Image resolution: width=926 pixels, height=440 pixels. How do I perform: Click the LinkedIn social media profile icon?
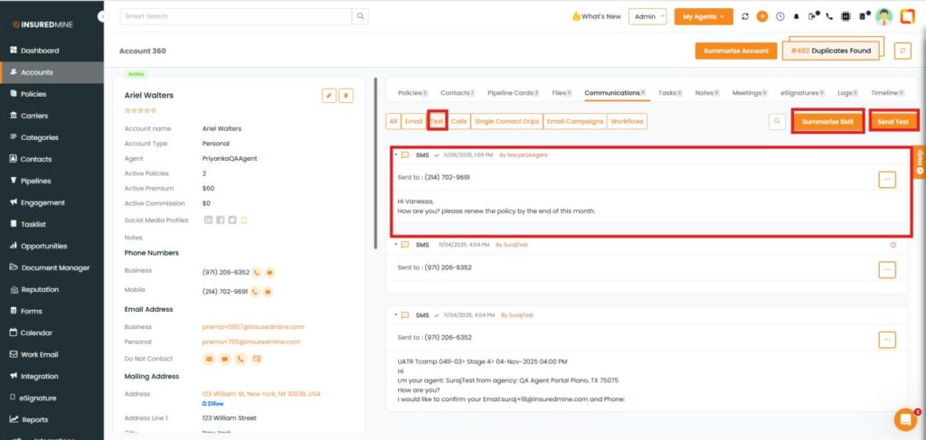tap(209, 220)
